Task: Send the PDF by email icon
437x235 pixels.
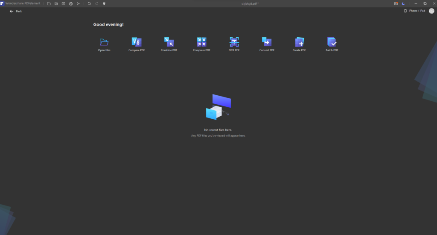Action: pyautogui.click(x=64, y=3)
